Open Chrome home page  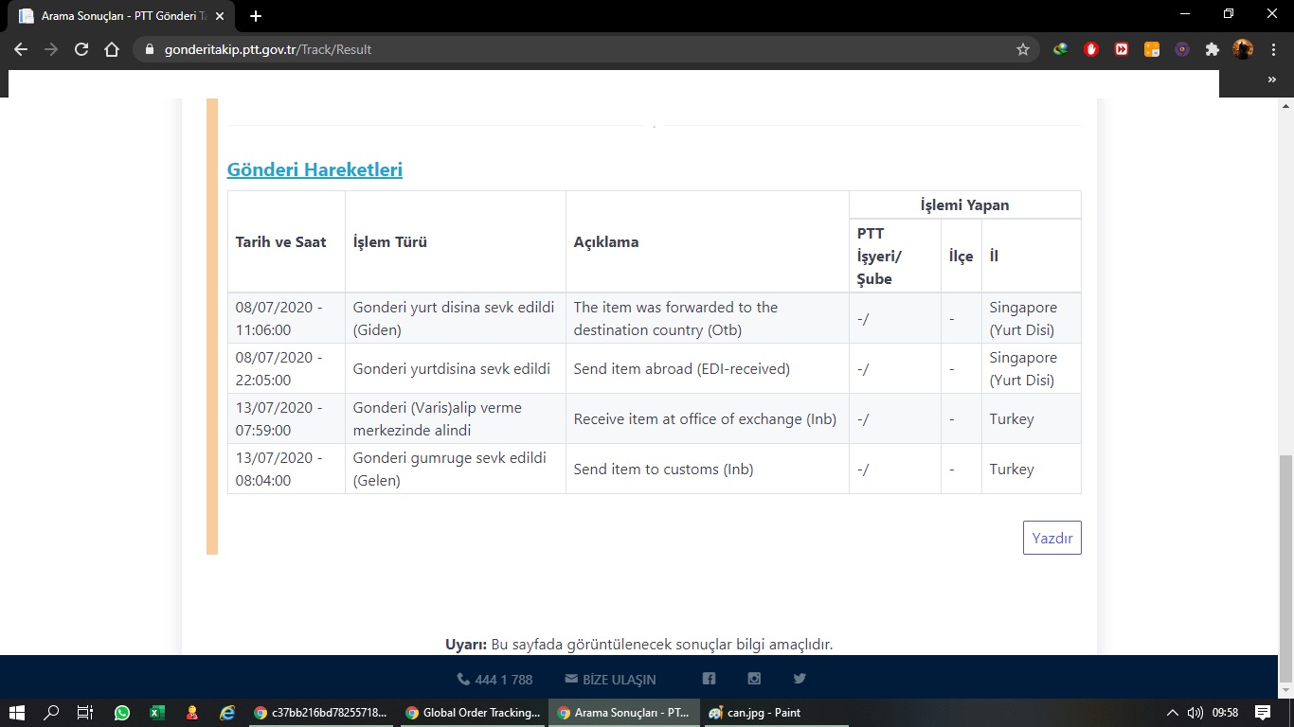[x=112, y=49]
